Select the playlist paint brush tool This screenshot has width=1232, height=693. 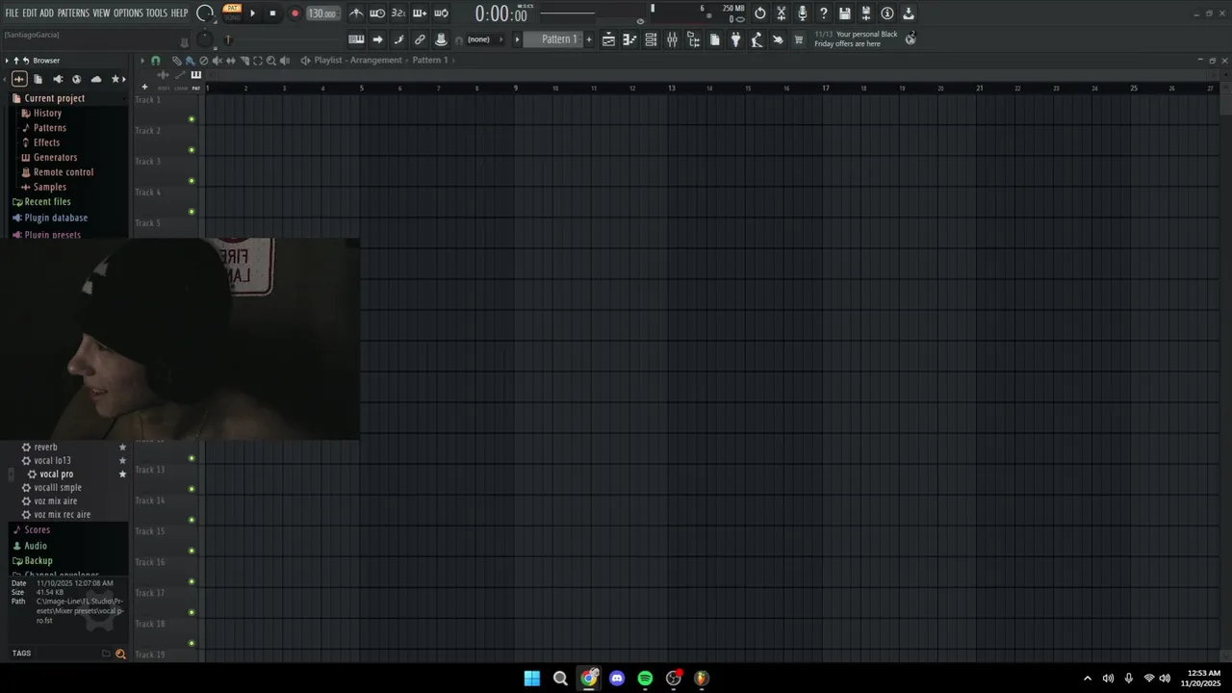coord(190,61)
